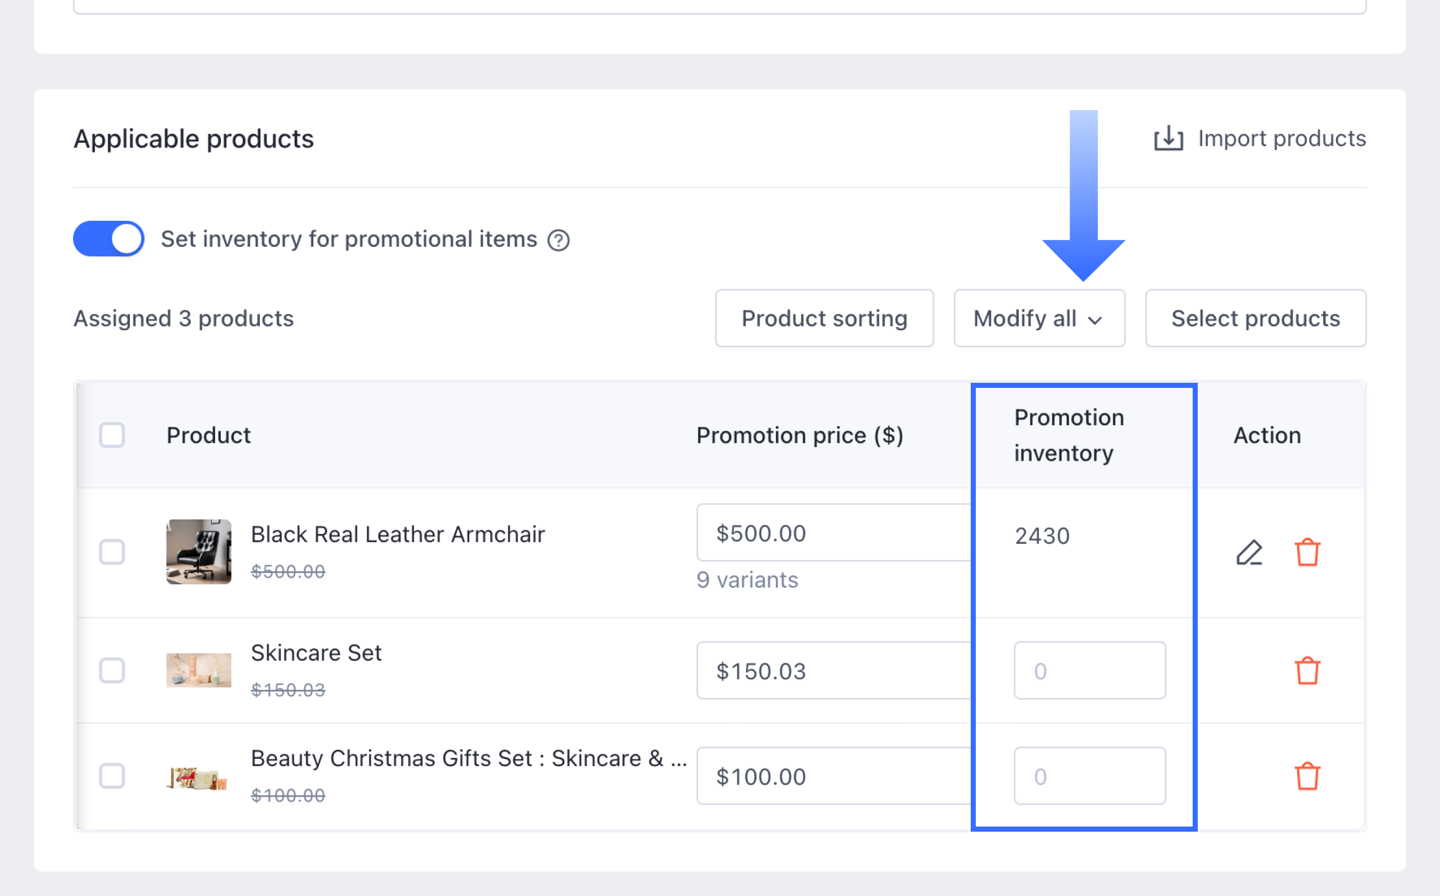Viewport: 1440px width, 896px height.
Task: Click the Skincare Set product image
Action: click(199, 670)
